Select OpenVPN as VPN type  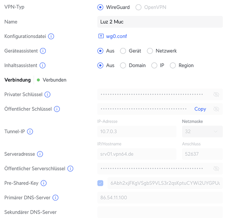[139, 7]
